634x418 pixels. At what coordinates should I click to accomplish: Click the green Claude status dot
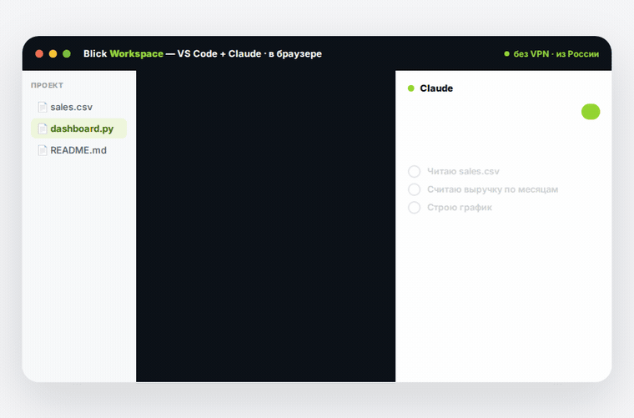coord(410,88)
